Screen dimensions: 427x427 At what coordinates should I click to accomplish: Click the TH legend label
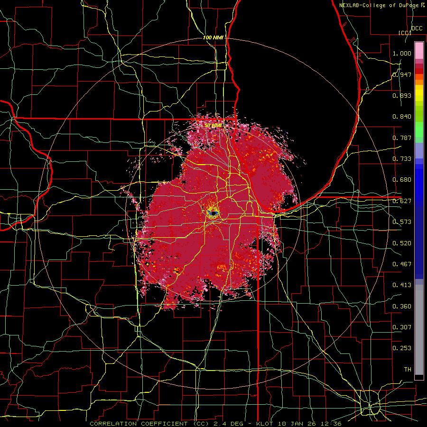408,370
